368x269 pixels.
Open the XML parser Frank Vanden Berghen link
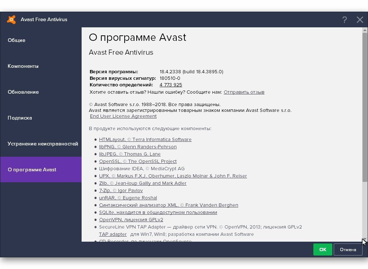click(x=168, y=205)
